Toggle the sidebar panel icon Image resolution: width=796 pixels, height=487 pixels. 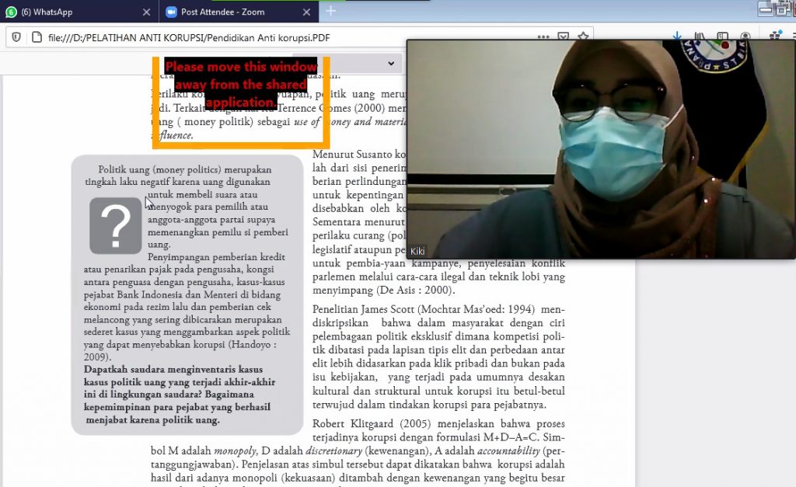[722, 36]
